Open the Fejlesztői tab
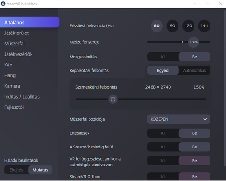 click(14, 107)
